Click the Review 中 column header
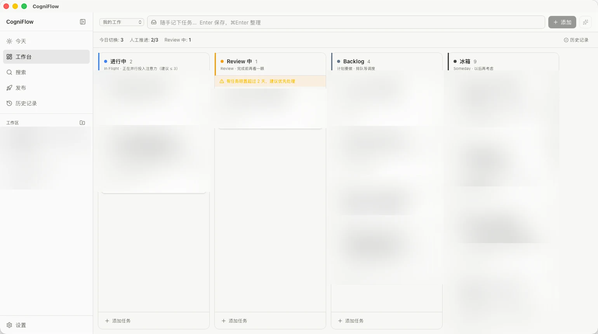The width and height of the screenshot is (598, 334). click(x=270, y=64)
